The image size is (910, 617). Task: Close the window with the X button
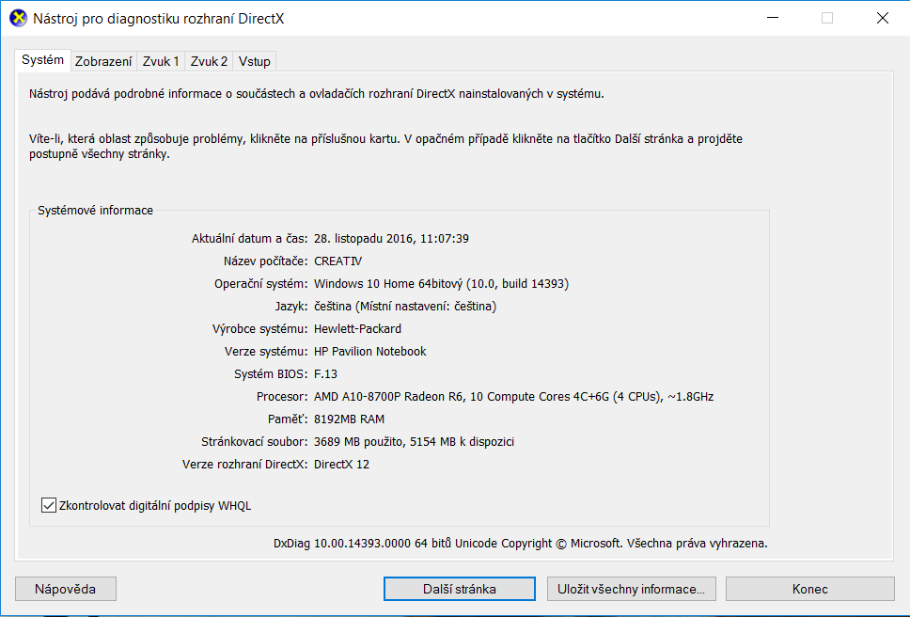(882, 18)
